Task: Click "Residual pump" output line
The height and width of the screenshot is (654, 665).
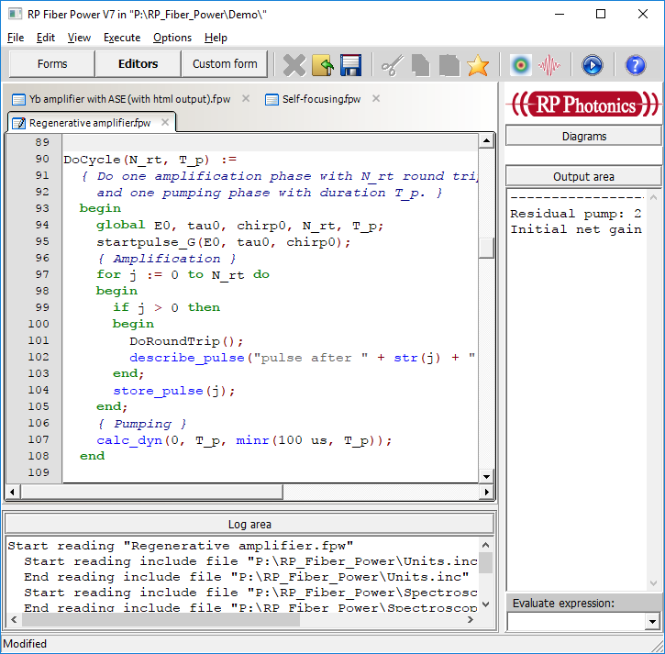Action: point(575,214)
